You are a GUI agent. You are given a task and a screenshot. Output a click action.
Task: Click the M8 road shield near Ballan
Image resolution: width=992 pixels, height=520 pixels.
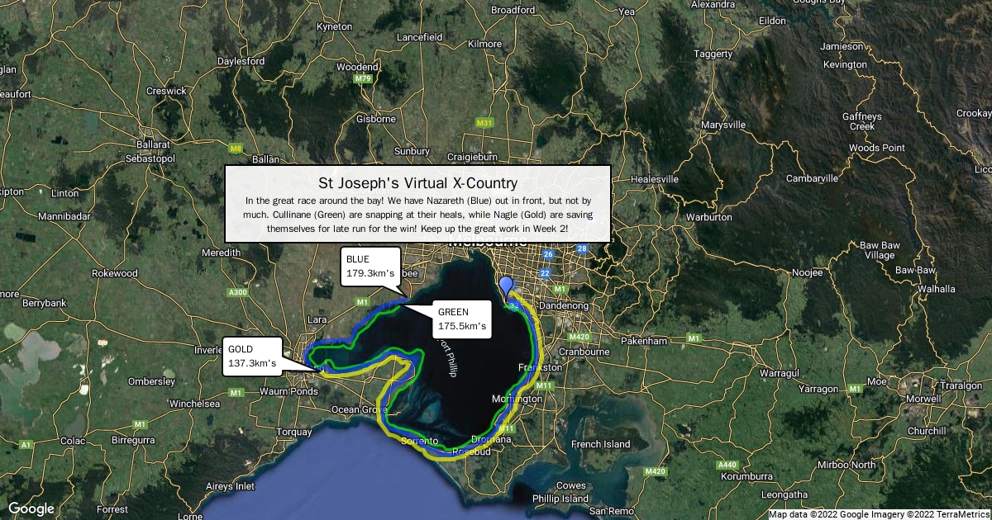click(x=236, y=149)
